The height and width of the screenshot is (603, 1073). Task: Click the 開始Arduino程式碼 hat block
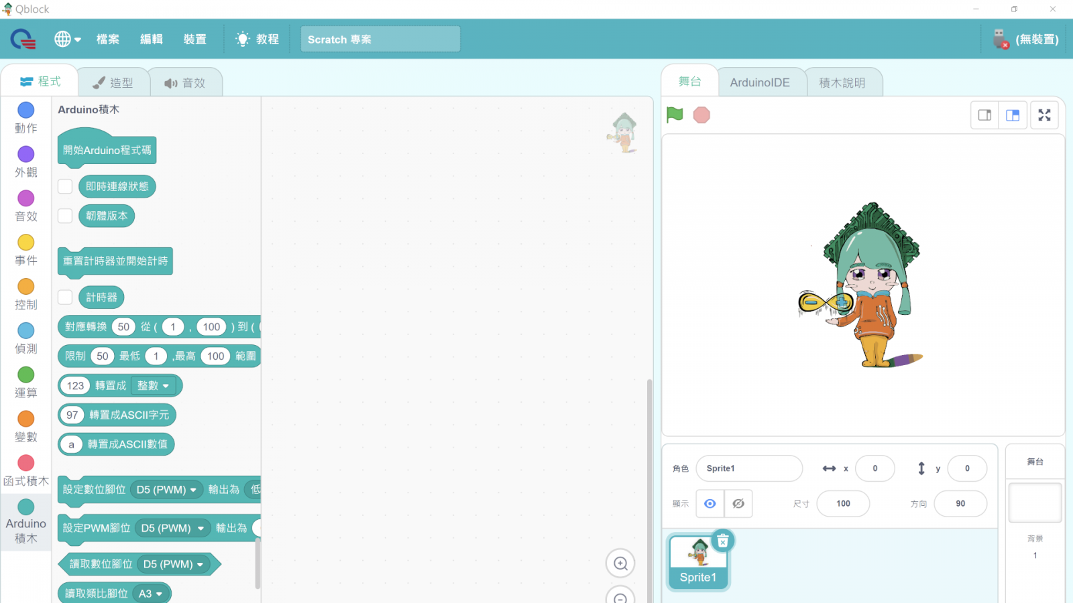pyautogui.click(x=107, y=149)
